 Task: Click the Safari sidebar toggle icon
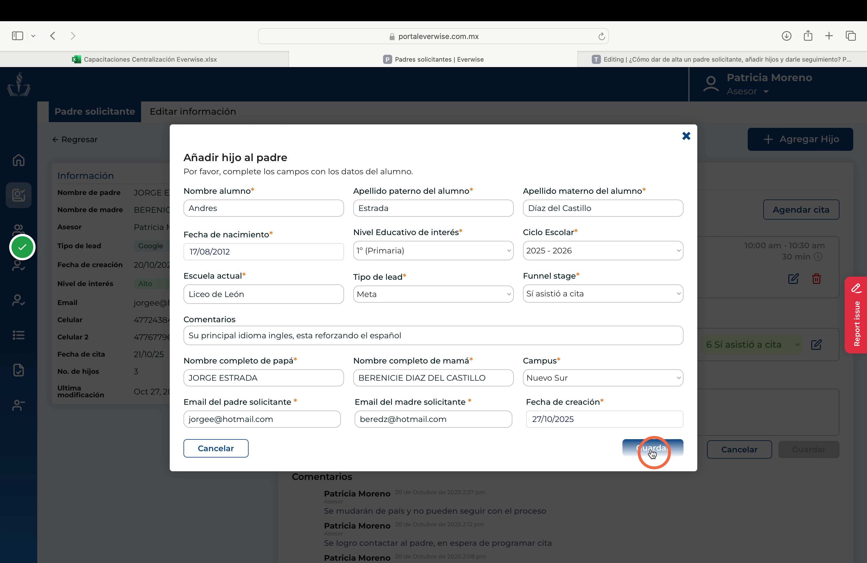click(17, 36)
